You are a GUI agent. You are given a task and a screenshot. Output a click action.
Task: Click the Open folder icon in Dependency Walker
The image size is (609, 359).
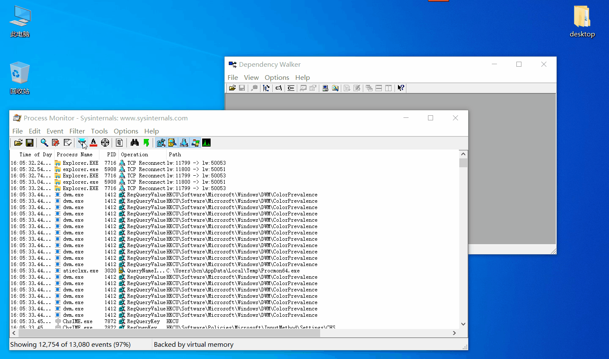232,88
